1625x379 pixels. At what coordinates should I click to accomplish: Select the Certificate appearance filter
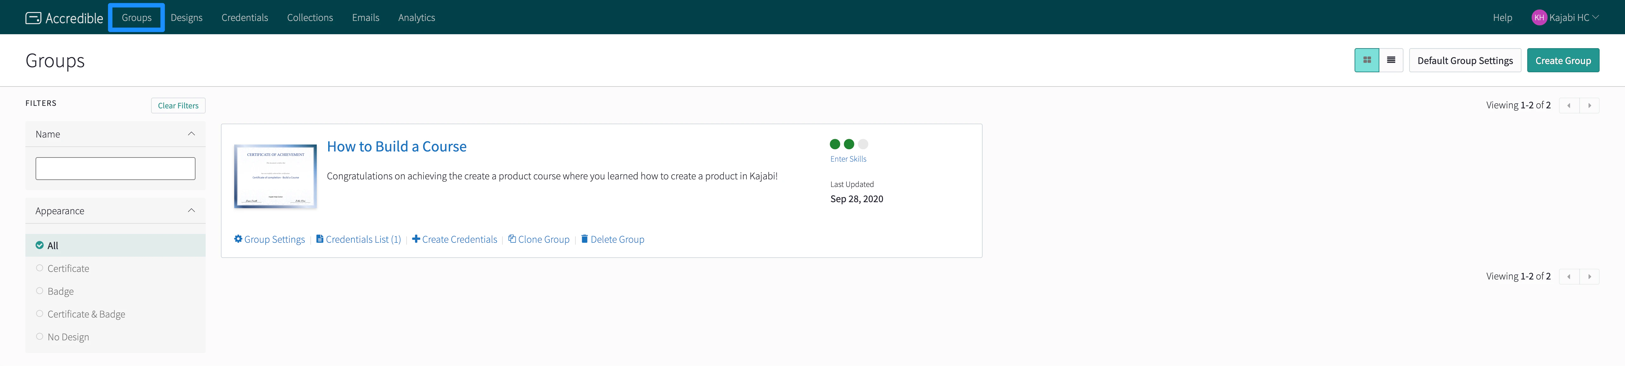[40, 268]
